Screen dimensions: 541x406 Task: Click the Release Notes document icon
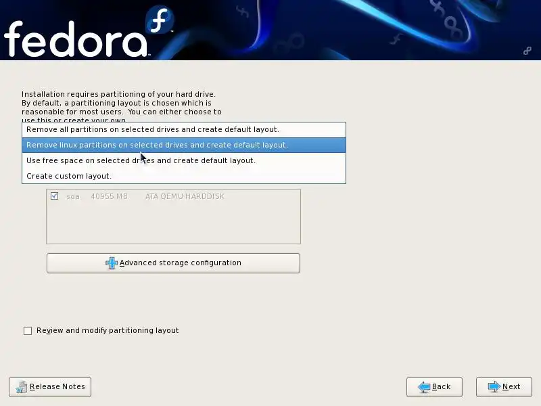click(x=22, y=387)
